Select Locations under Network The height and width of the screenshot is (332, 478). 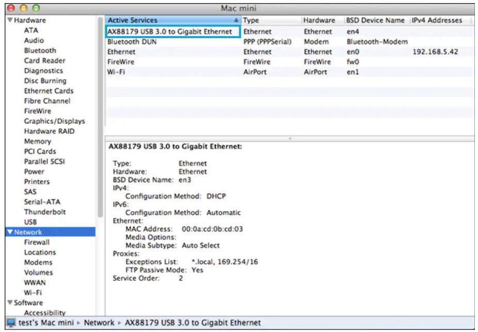coord(40,252)
